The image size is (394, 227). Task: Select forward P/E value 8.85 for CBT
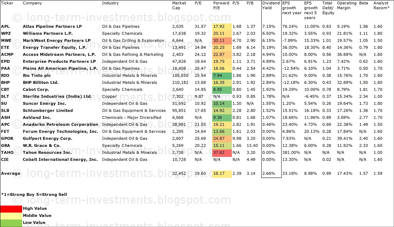point(222,89)
